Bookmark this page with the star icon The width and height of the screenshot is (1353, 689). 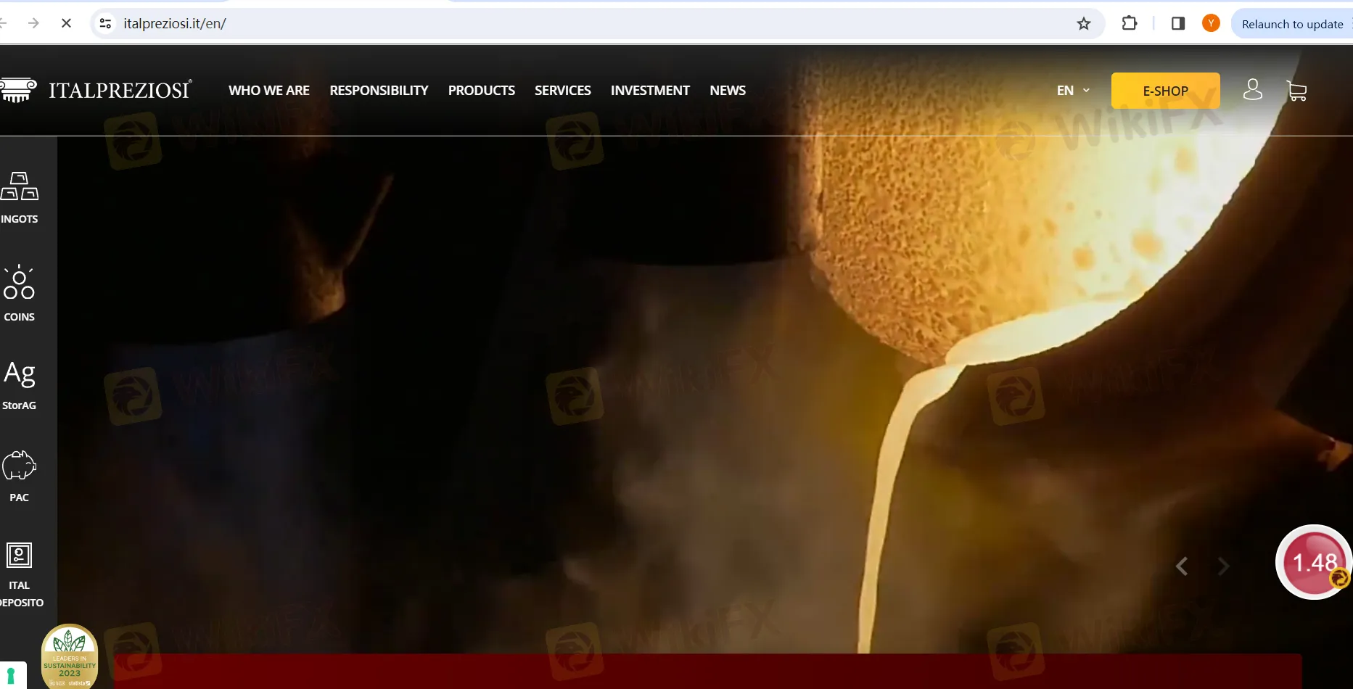pyautogui.click(x=1084, y=24)
